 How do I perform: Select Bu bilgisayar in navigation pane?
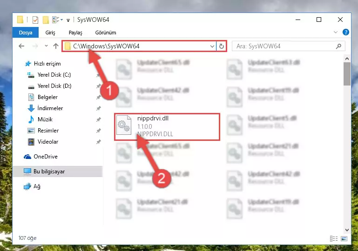point(58,172)
